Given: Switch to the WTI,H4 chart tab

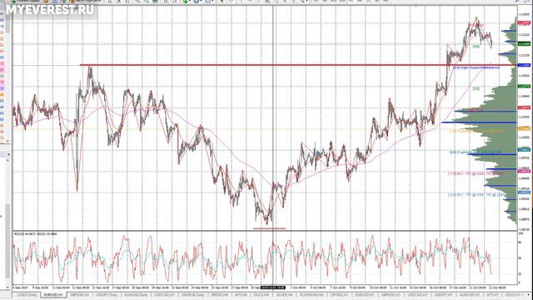Looking at the screenshot, I should 241,294.
